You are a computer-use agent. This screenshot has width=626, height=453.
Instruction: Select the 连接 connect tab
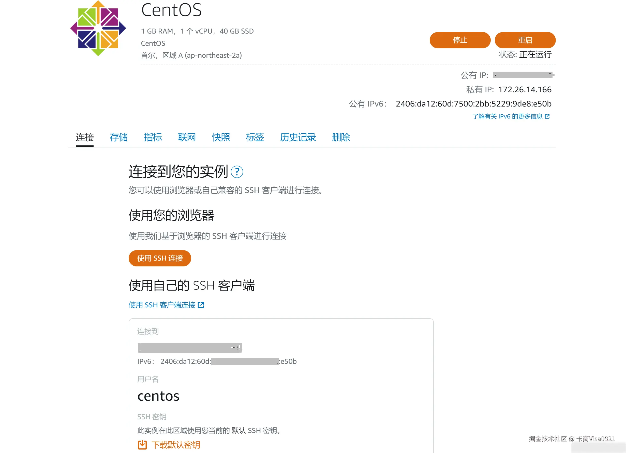coord(84,137)
